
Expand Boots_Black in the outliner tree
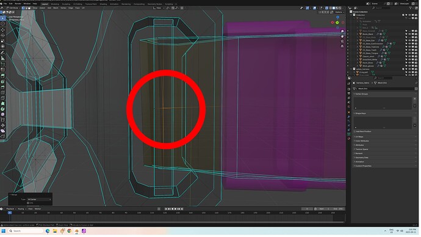click(x=358, y=34)
